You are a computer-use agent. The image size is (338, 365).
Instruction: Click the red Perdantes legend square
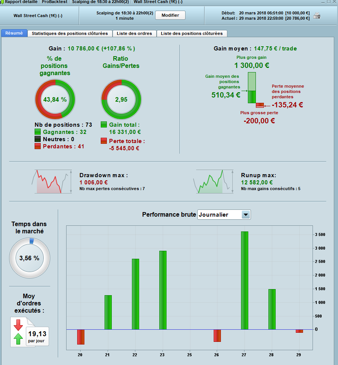(38, 146)
